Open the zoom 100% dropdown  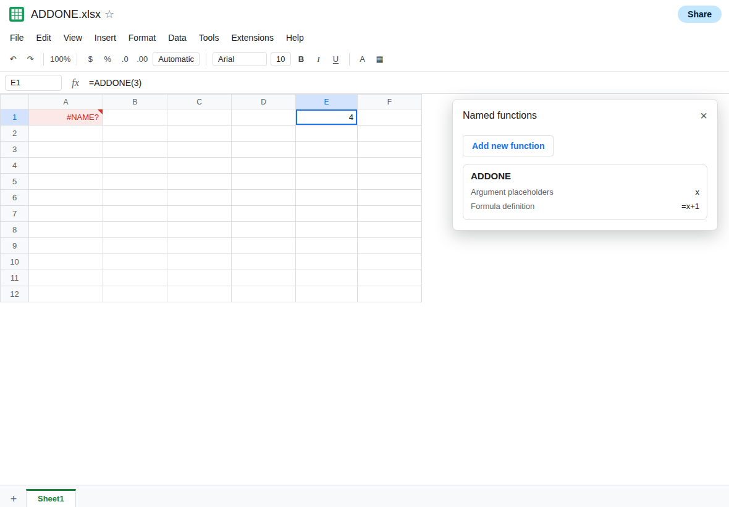(61, 59)
